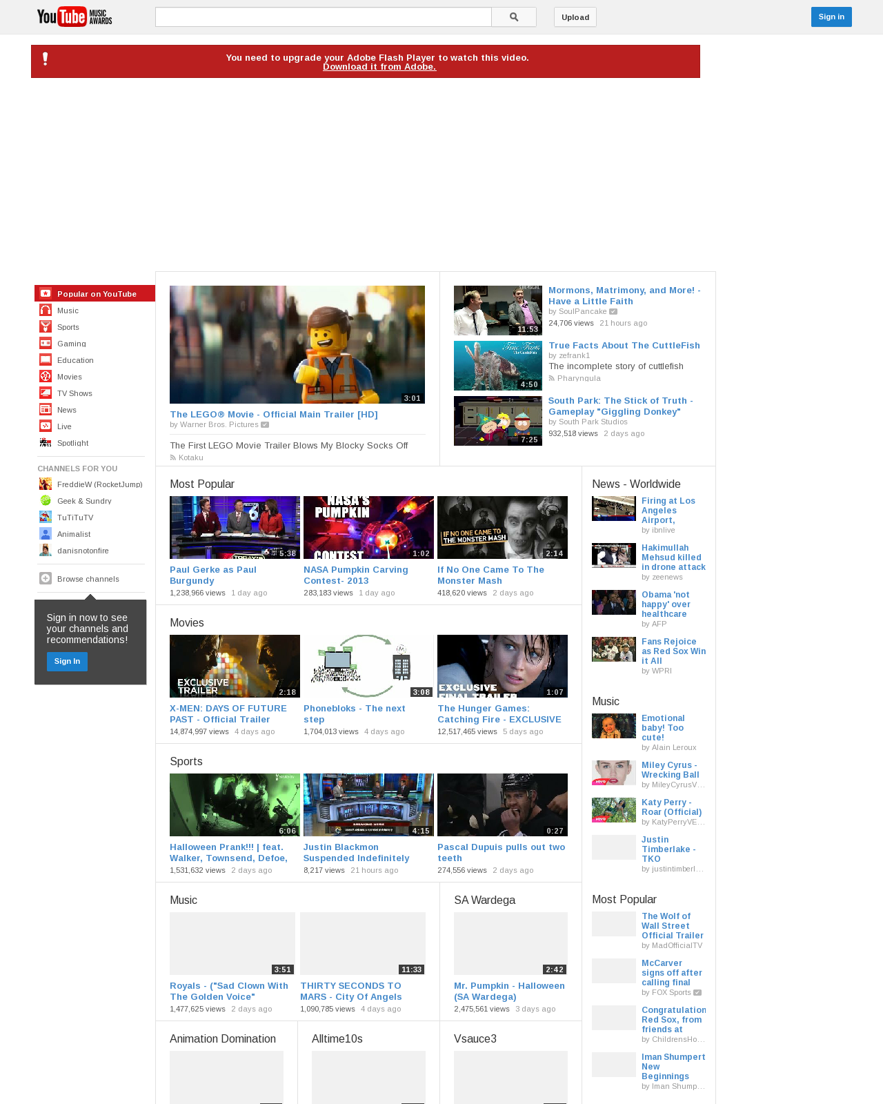Open the SoulPancake channel link
This screenshot has height=1104, width=883.
(583, 312)
